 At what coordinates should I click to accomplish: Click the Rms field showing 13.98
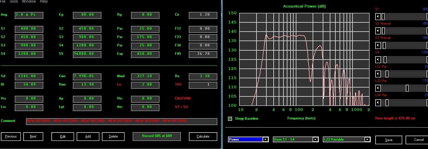[x=87, y=85]
